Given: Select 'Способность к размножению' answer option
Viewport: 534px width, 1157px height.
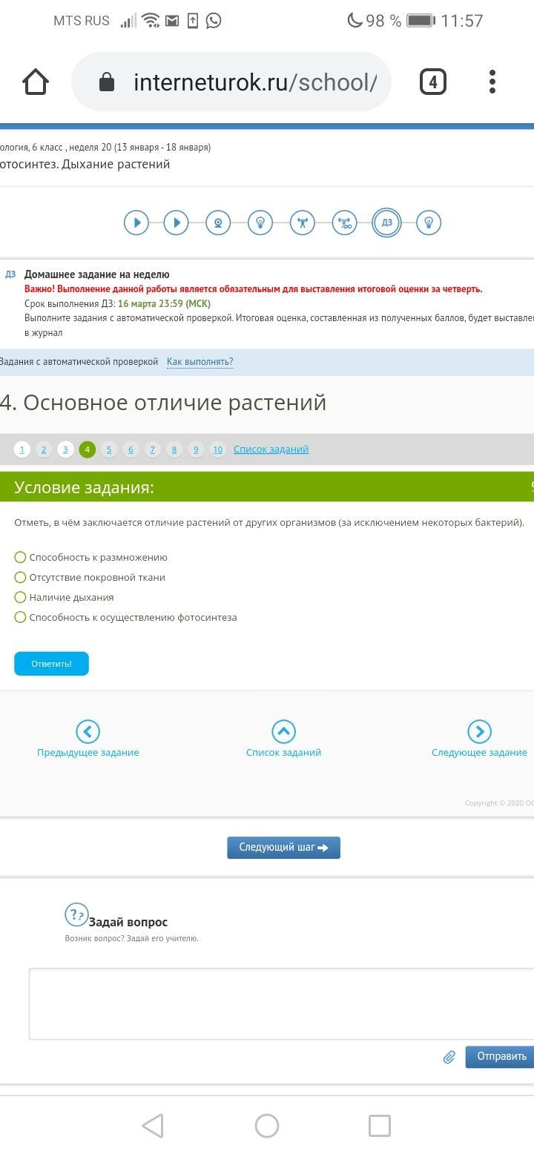Looking at the screenshot, I should [21, 557].
